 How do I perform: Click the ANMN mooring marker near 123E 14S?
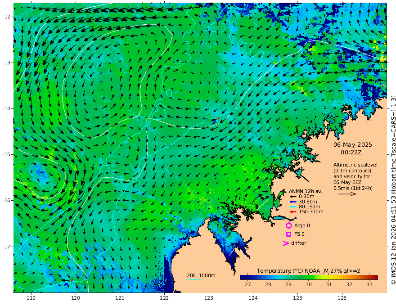point(216,120)
